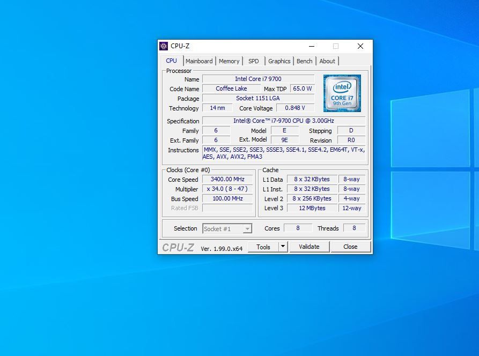Switch to the Mainboard tab
This screenshot has height=356, width=479.
pyautogui.click(x=199, y=61)
